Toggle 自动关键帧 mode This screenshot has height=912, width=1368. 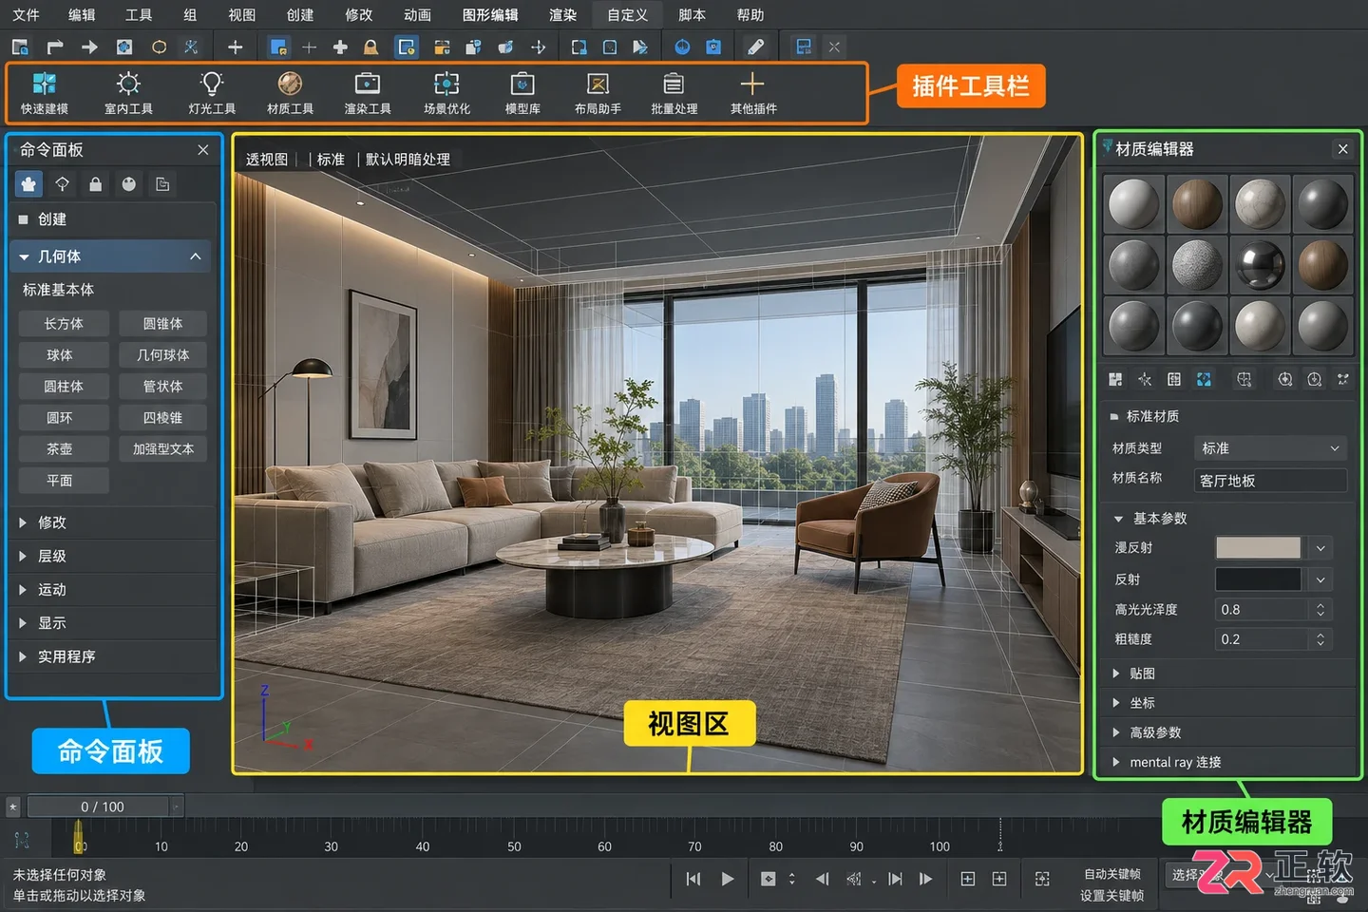click(x=1111, y=874)
